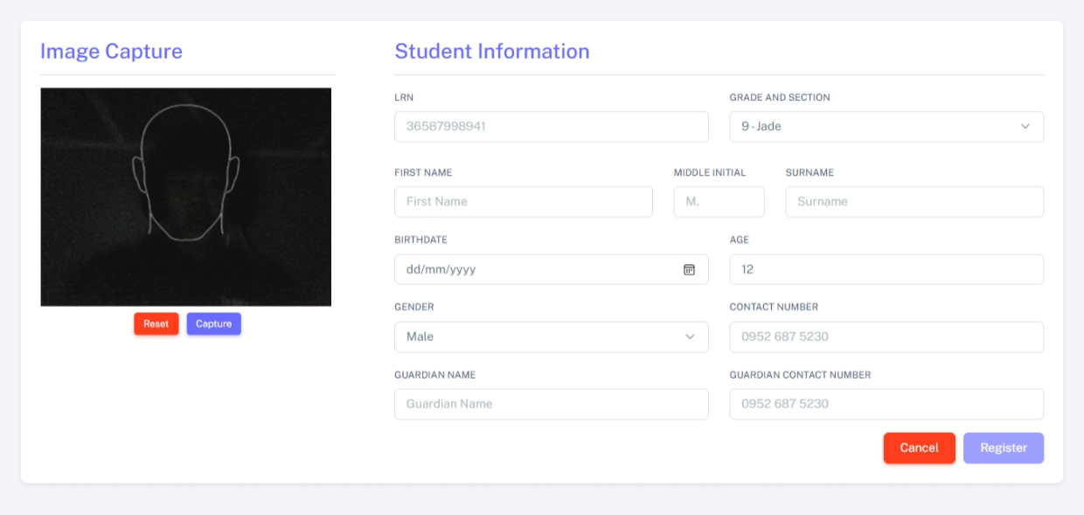The height and width of the screenshot is (515, 1084).
Task: Click the red Reset button
Action: point(156,324)
